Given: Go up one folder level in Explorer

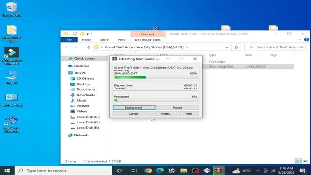Looking at the screenshot, I should [x=89, y=47].
